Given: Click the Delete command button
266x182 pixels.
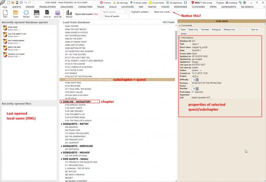Looking at the screenshot, I should tap(184, 34).
